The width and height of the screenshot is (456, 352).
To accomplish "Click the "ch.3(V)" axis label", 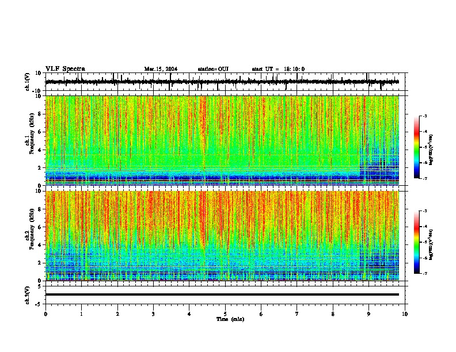I will pyautogui.click(x=28, y=296).
